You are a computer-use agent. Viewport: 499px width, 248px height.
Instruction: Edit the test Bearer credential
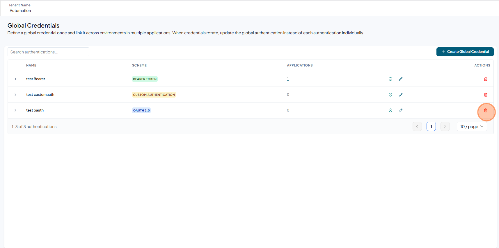pos(401,79)
